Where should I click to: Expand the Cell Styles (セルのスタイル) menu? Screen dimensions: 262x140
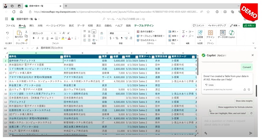point(146,40)
